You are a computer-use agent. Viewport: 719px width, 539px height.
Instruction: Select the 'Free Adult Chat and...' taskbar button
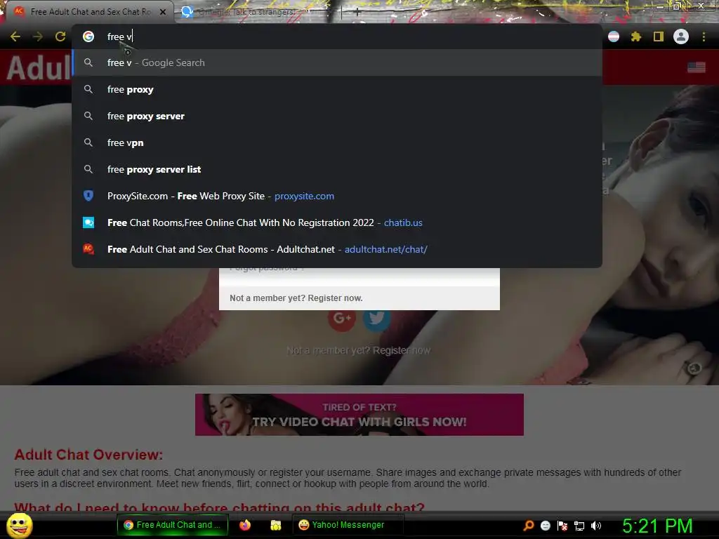click(173, 525)
